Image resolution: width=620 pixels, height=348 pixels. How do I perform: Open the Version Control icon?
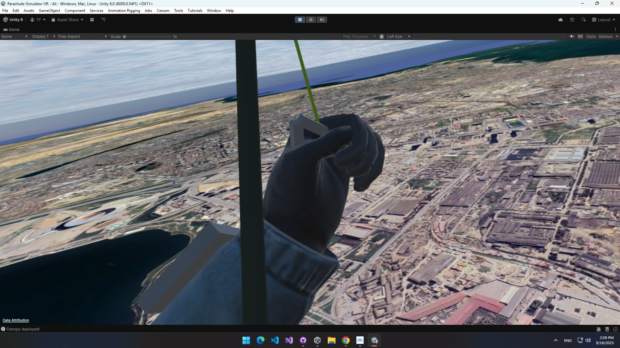[103, 20]
